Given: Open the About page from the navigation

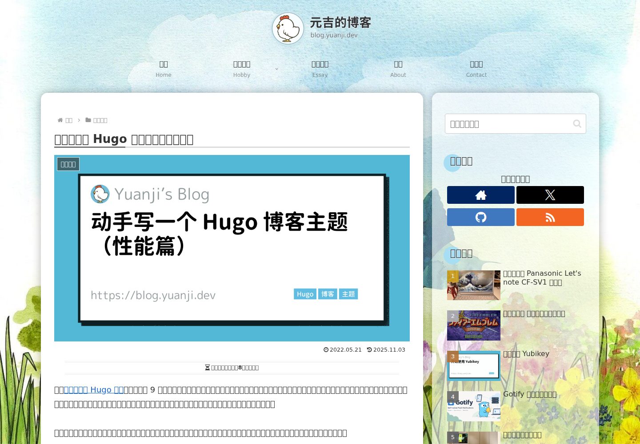Looking at the screenshot, I should [398, 69].
